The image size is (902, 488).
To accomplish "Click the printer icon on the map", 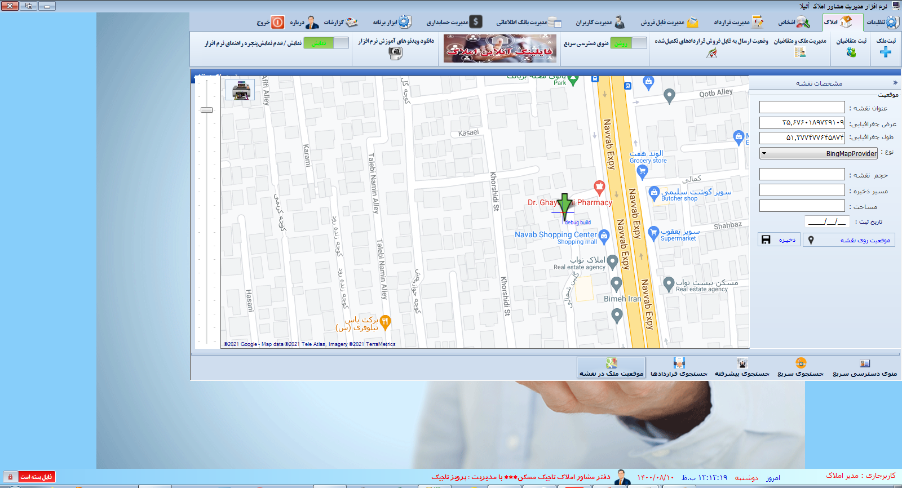I will click(241, 90).
